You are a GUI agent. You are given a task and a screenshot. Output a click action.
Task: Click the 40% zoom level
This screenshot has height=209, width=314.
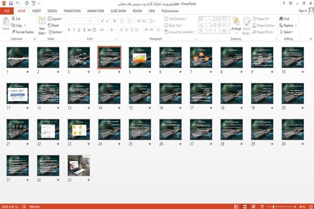point(302,206)
